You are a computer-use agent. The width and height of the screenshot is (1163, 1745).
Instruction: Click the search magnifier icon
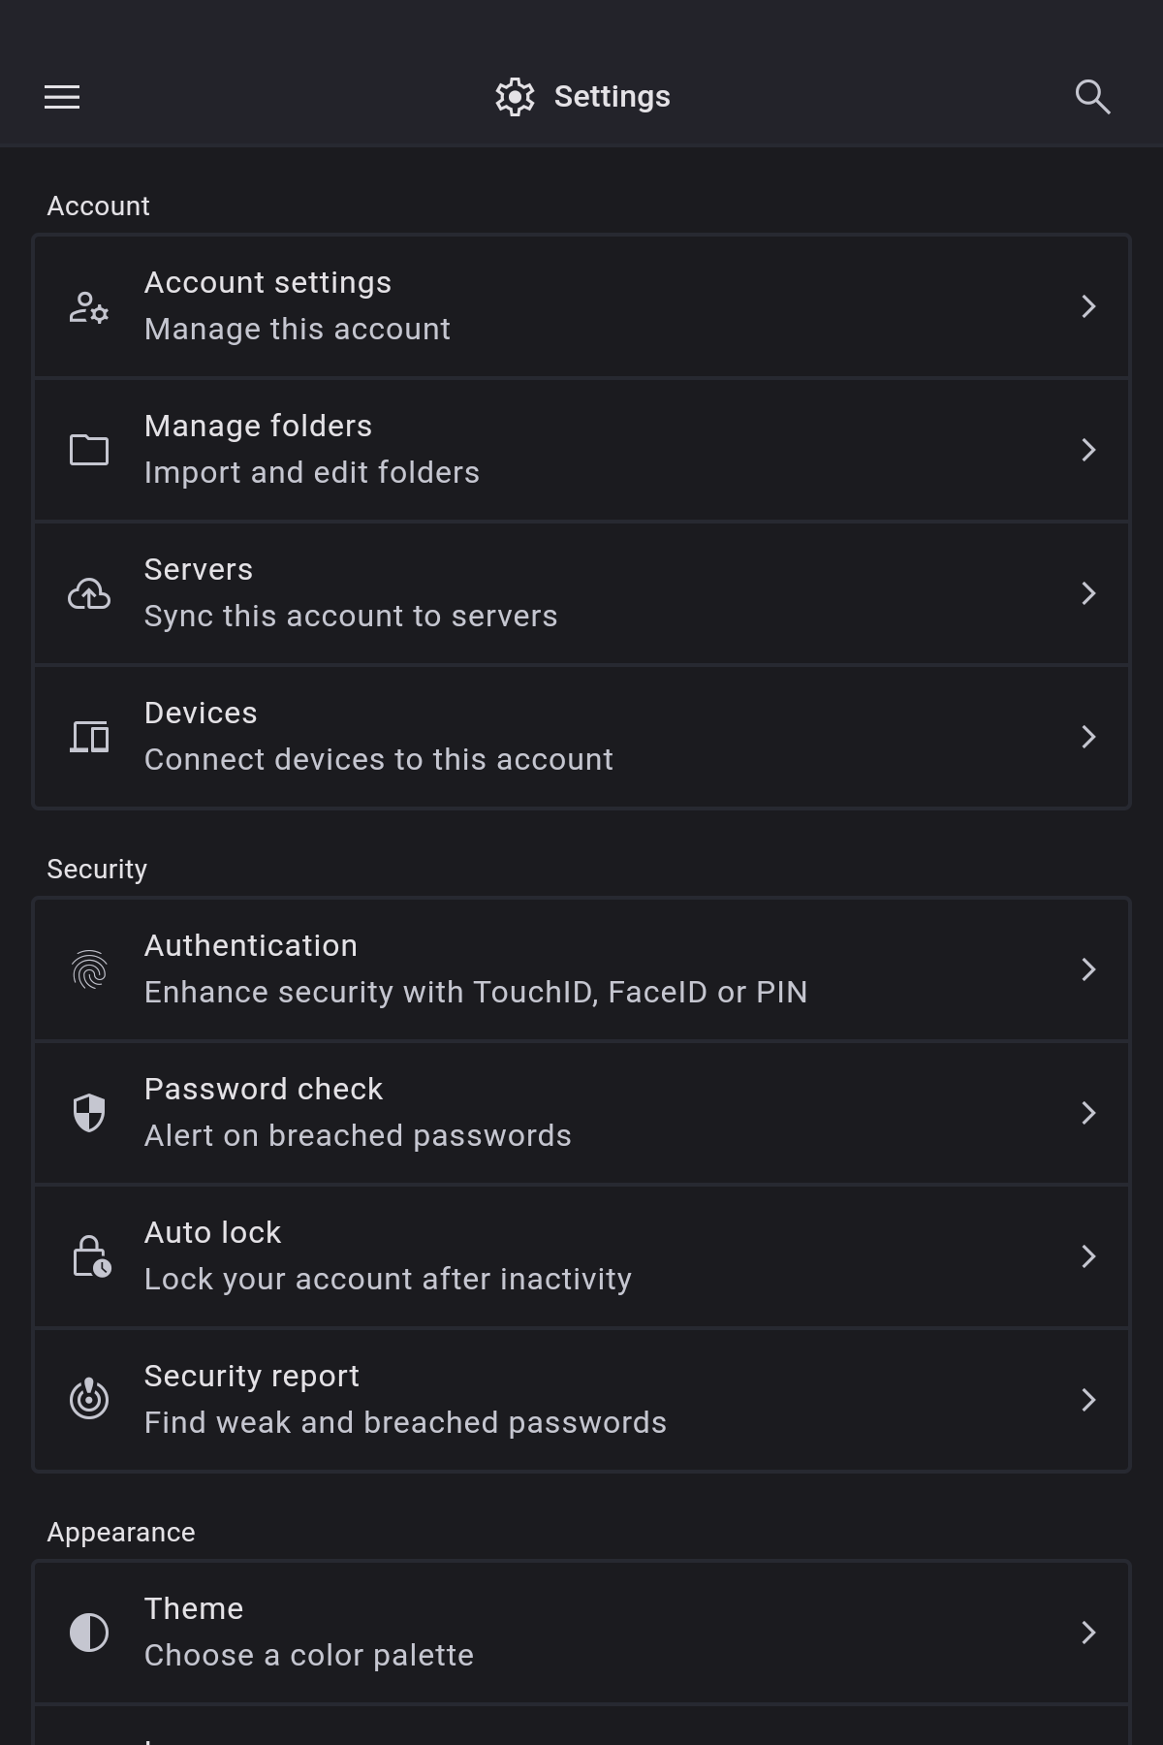pyautogui.click(x=1092, y=97)
